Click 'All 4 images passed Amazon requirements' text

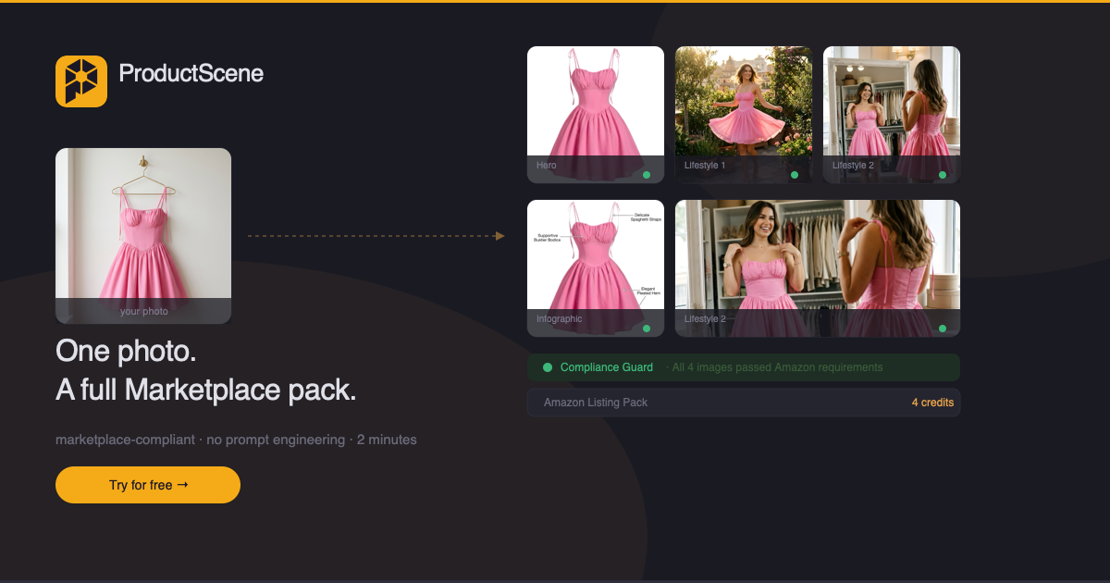click(777, 367)
